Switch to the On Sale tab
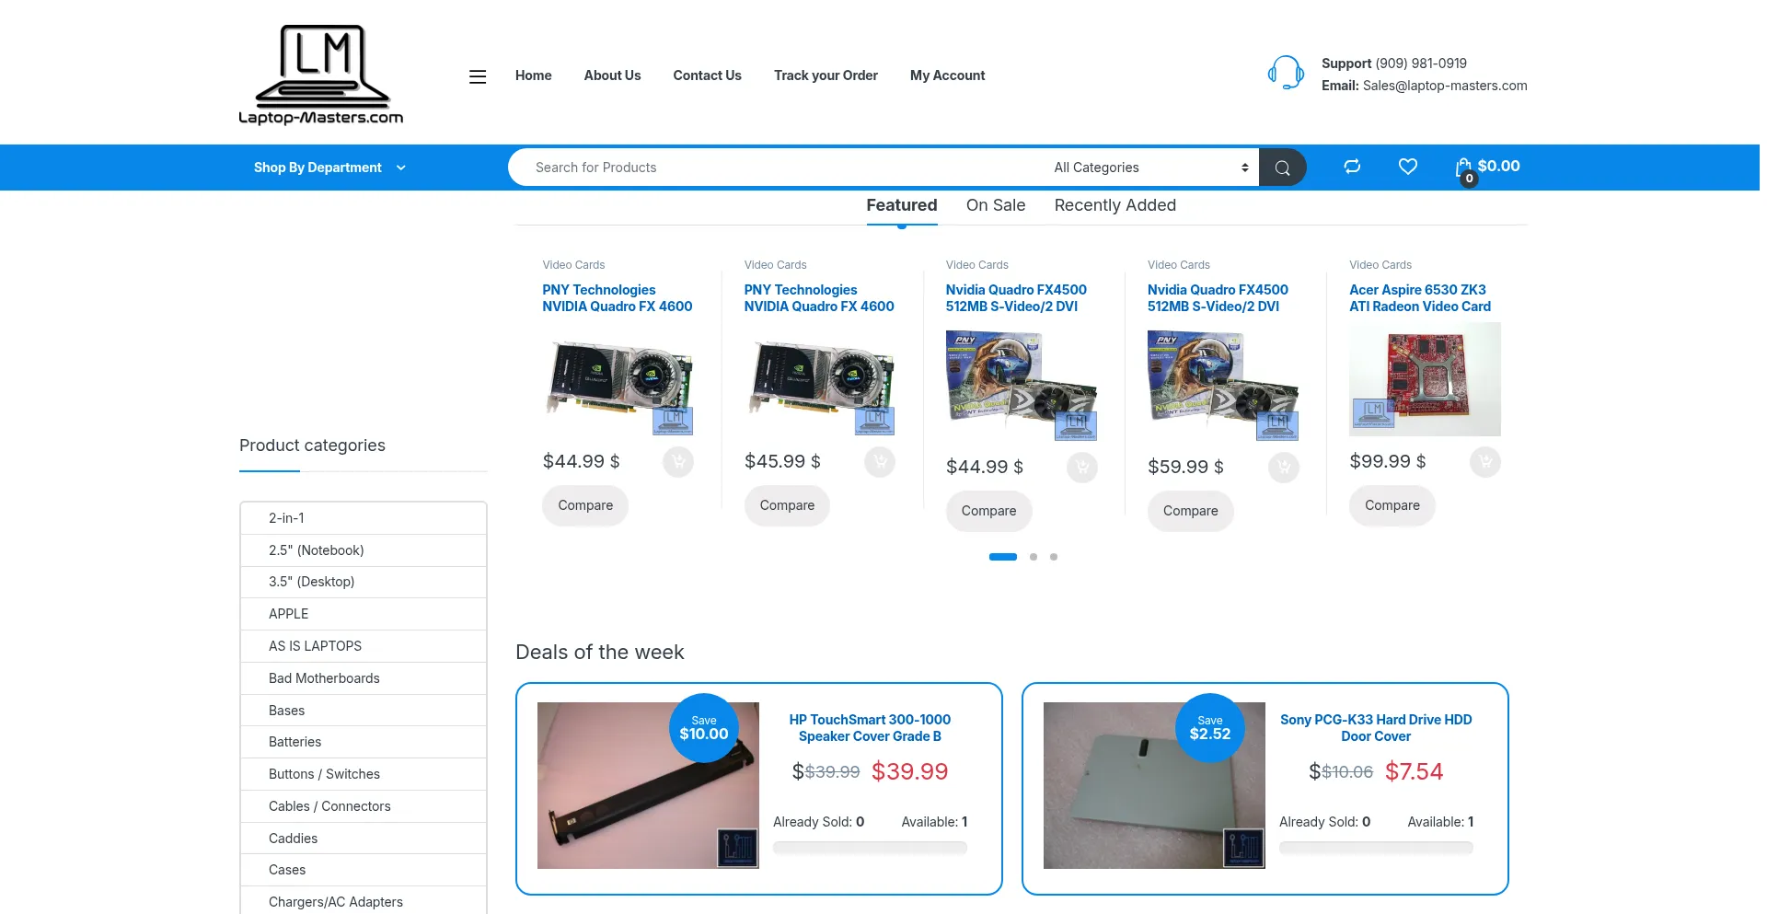The height and width of the screenshot is (914, 1767). 995,205
